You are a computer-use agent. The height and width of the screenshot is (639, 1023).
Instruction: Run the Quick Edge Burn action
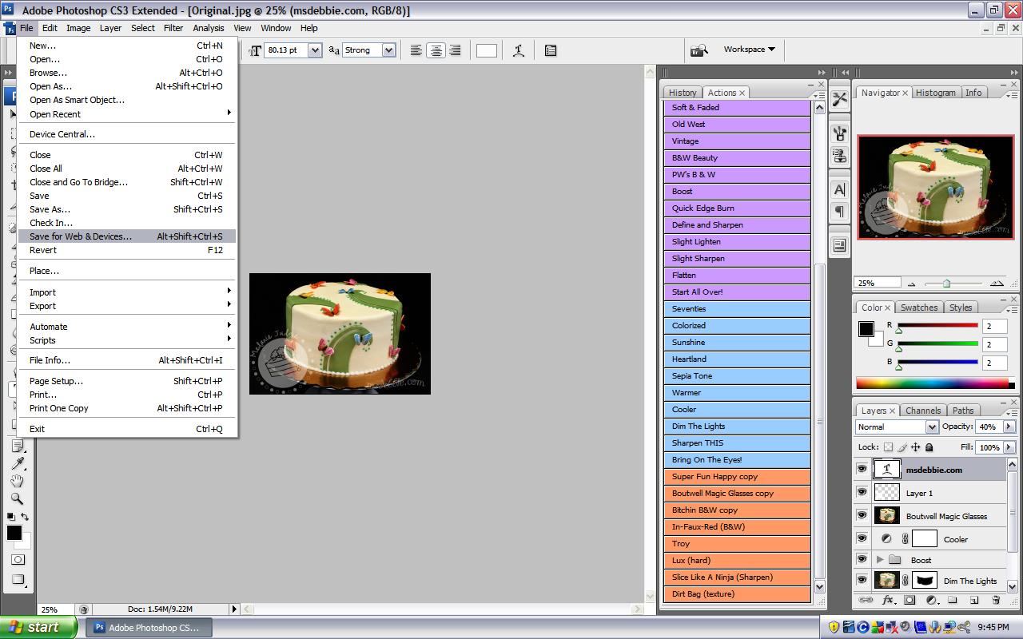737,208
